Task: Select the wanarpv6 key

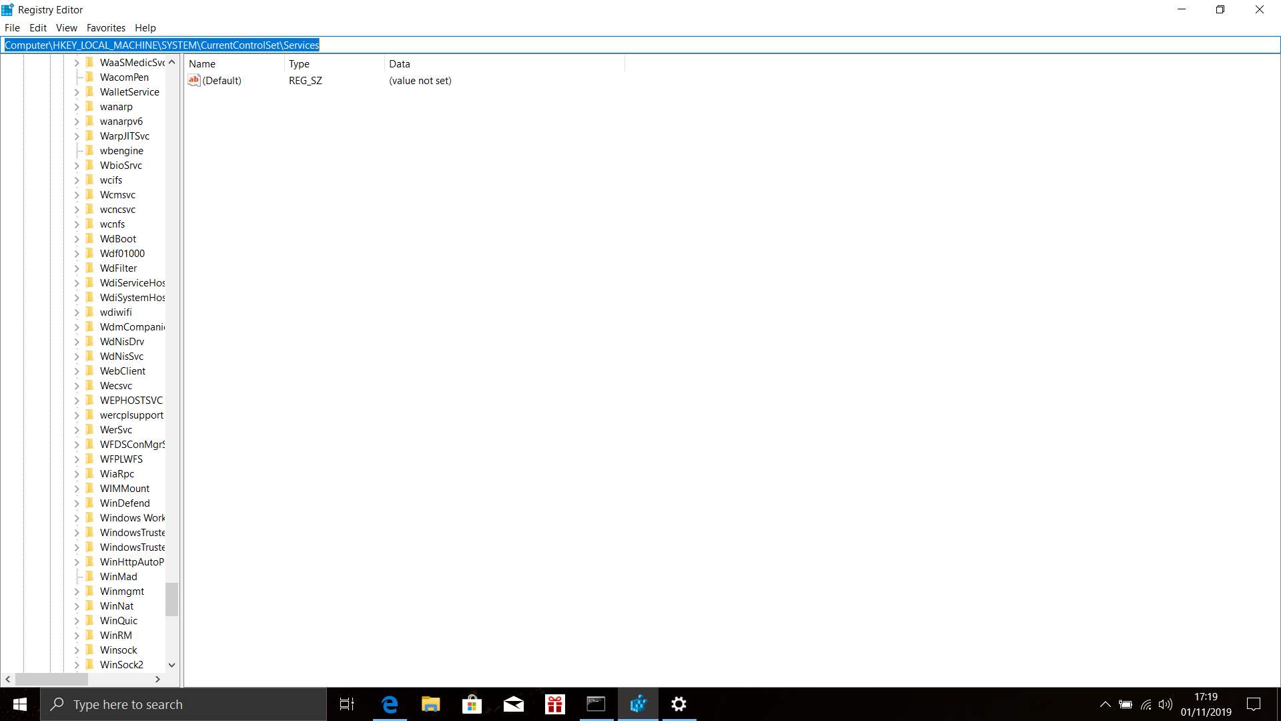Action: tap(121, 122)
